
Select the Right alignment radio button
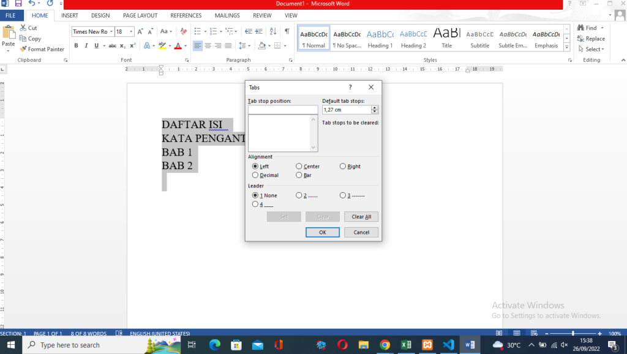tap(343, 167)
